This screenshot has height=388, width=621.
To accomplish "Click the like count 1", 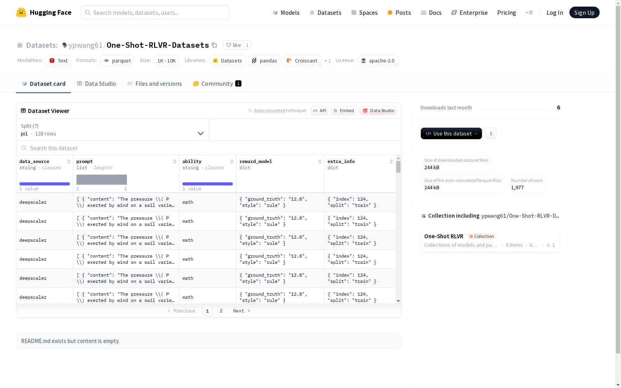I will click(247, 45).
